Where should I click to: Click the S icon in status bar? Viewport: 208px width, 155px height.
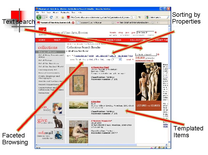(x=166, y=148)
